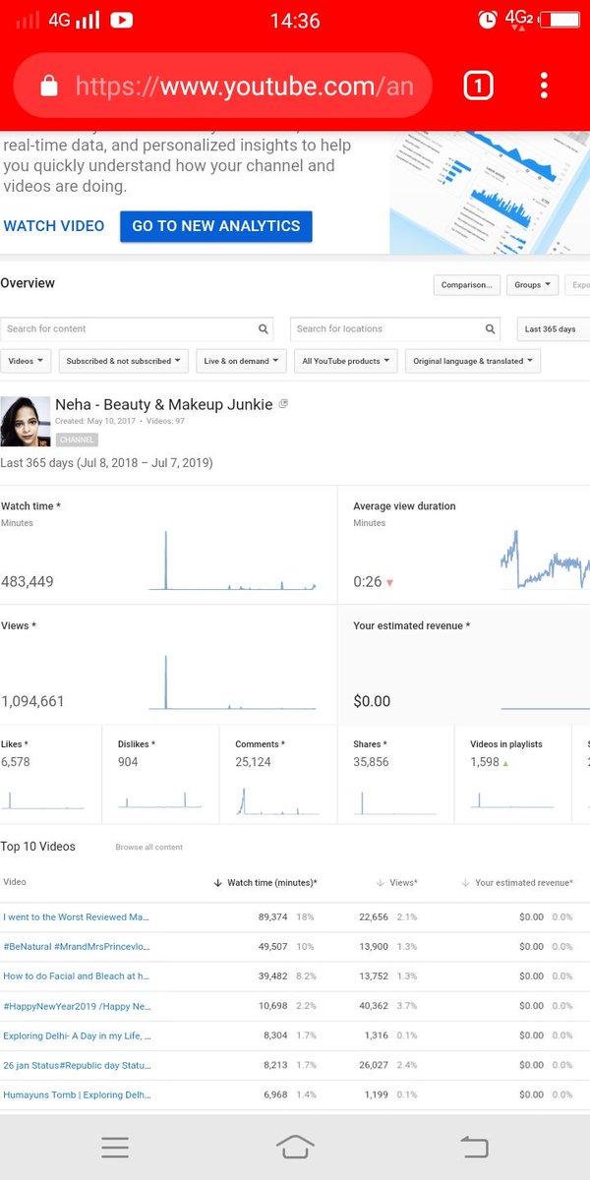Open the Watch time chart card
590x1180 pixels.
tap(168, 545)
